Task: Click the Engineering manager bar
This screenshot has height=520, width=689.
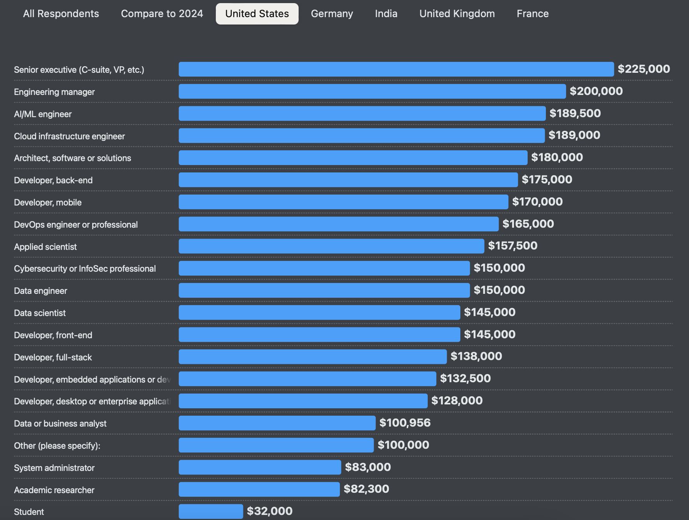Action: click(x=372, y=91)
